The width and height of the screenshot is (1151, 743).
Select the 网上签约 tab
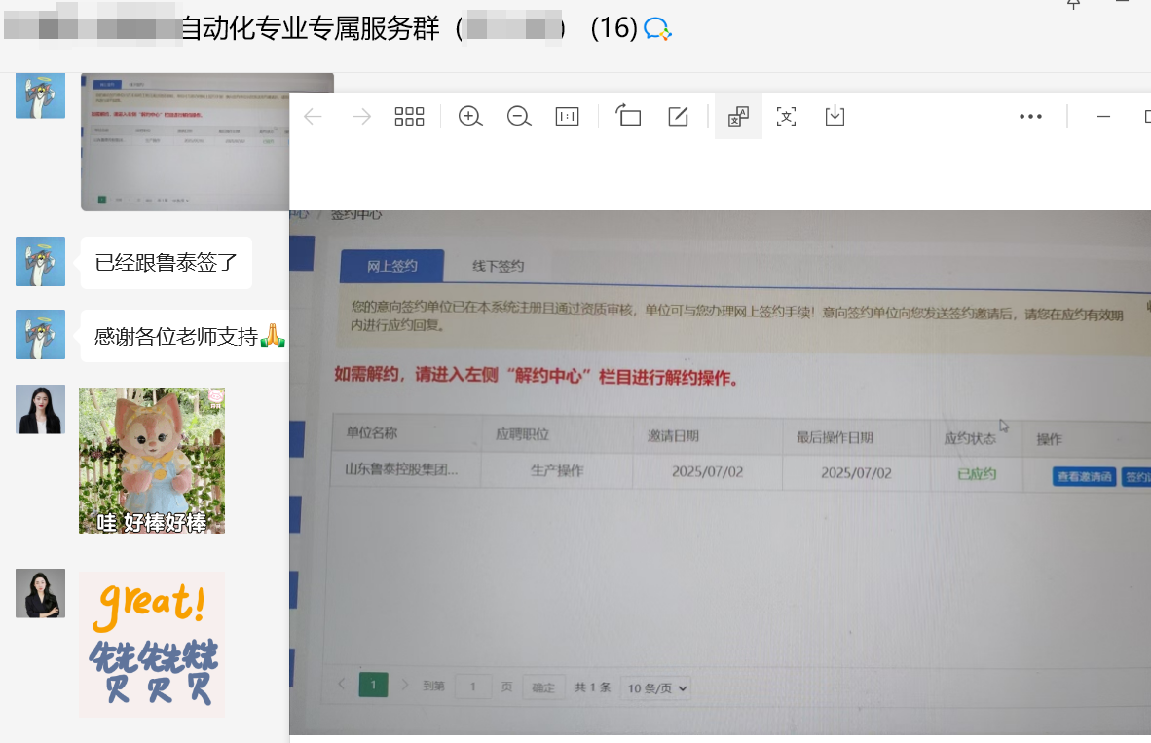pyautogui.click(x=391, y=266)
